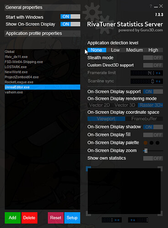
Task: Select UnrealEditor.exe profile
Action: point(42,87)
